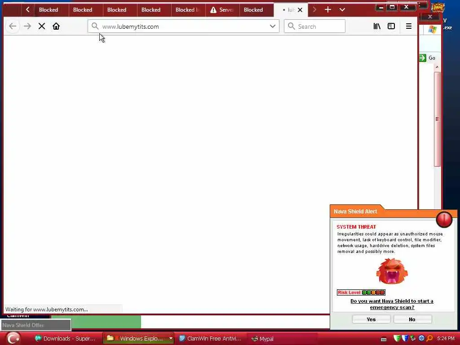
Task: Open a new tab with plus icon
Action: (x=327, y=10)
